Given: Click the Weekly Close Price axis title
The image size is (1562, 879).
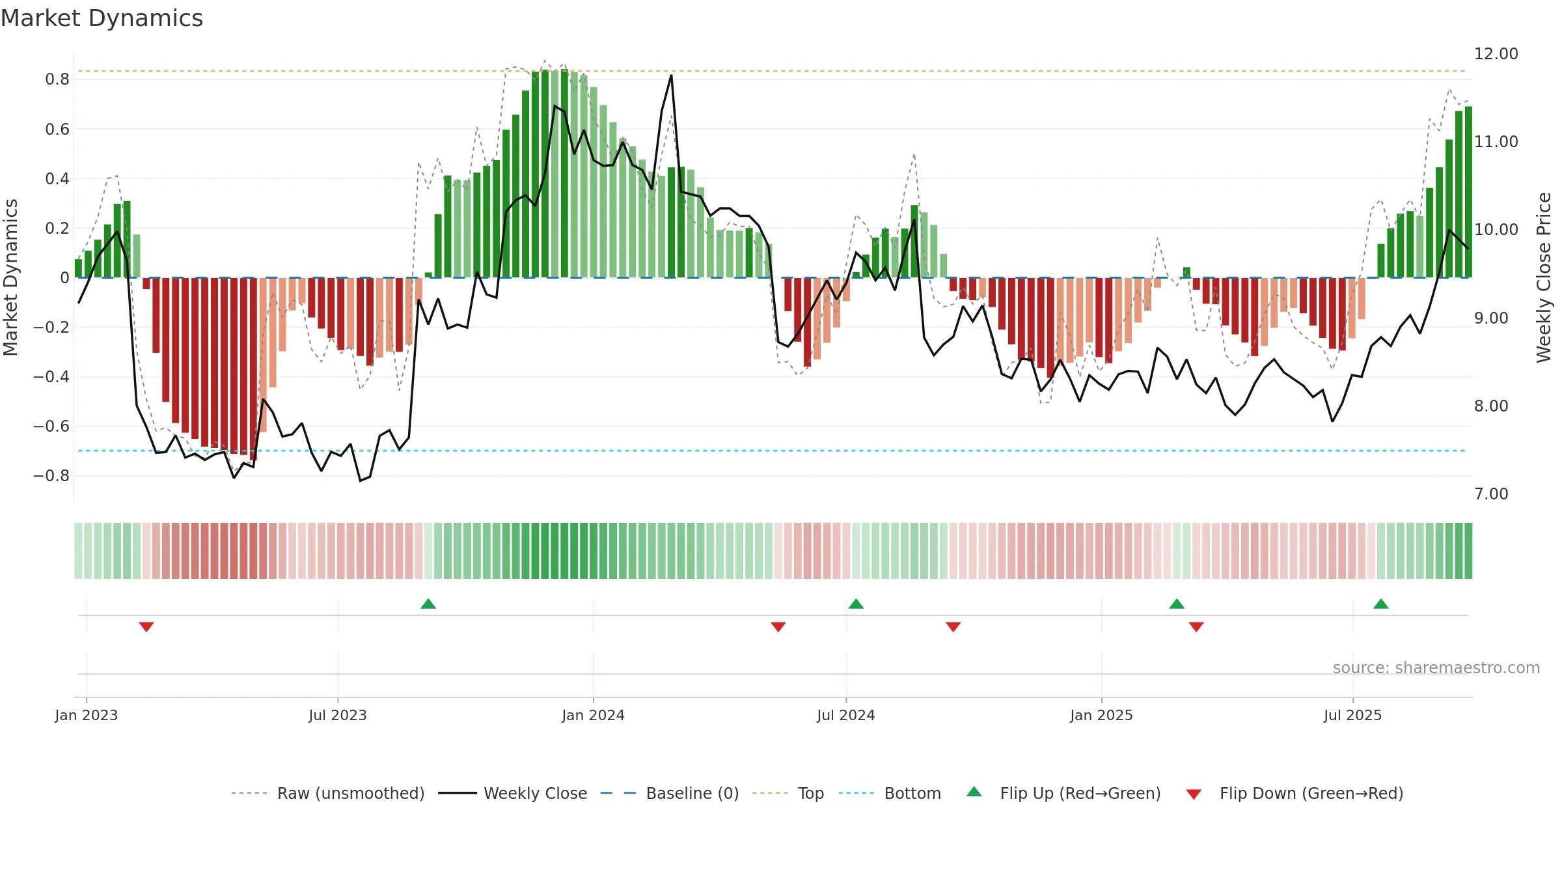Looking at the screenshot, I should (1544, 277).
